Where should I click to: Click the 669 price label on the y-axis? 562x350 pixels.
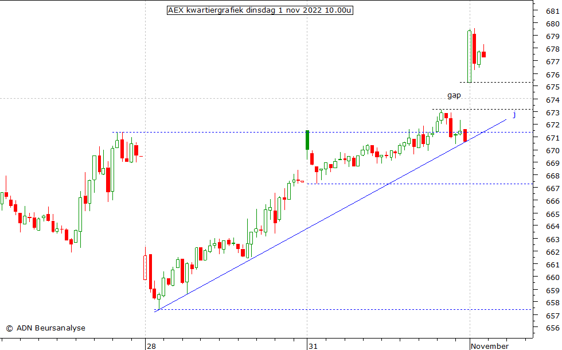552,164
